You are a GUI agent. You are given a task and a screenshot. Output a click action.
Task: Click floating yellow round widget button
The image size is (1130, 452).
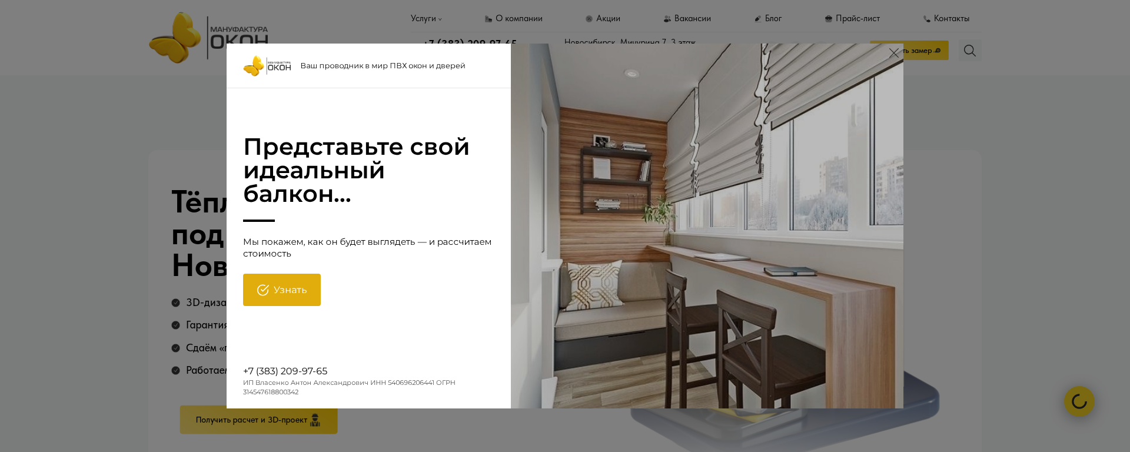pyautogui.click(x=1079, y=401)
